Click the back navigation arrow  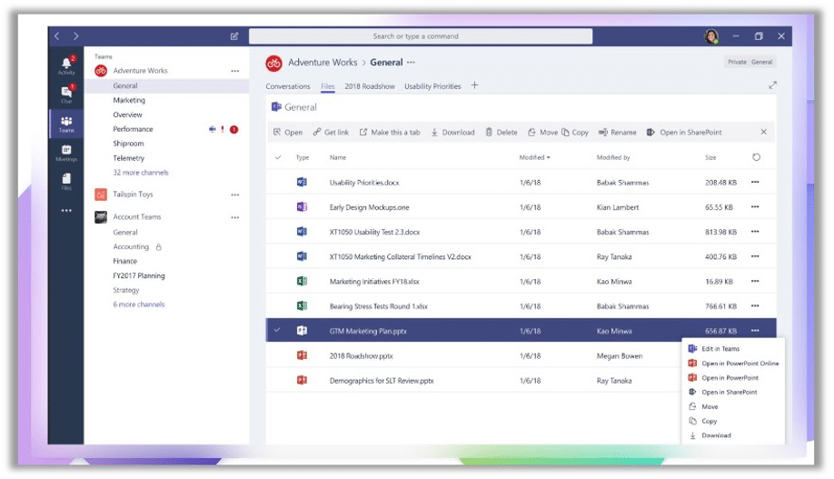click(x=57, y=36)
